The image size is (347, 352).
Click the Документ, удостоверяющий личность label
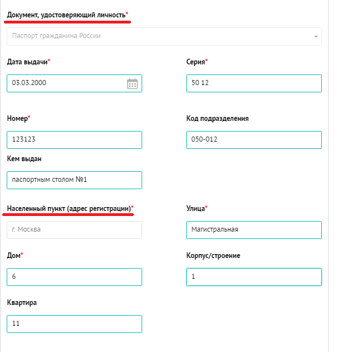[67, 15]
